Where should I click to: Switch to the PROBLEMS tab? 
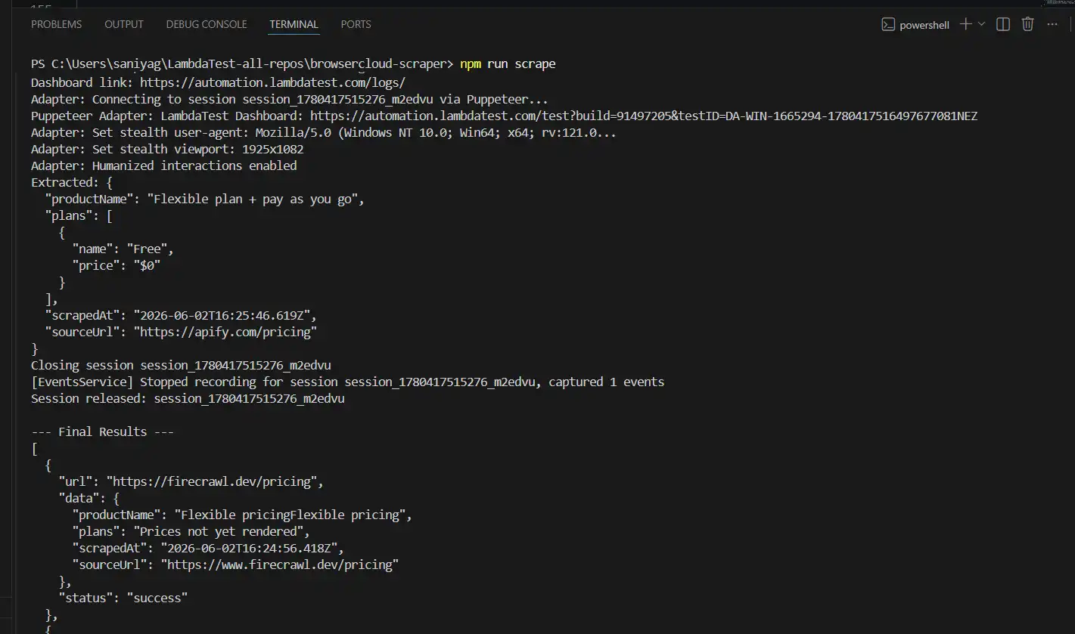tap(56, 24)
